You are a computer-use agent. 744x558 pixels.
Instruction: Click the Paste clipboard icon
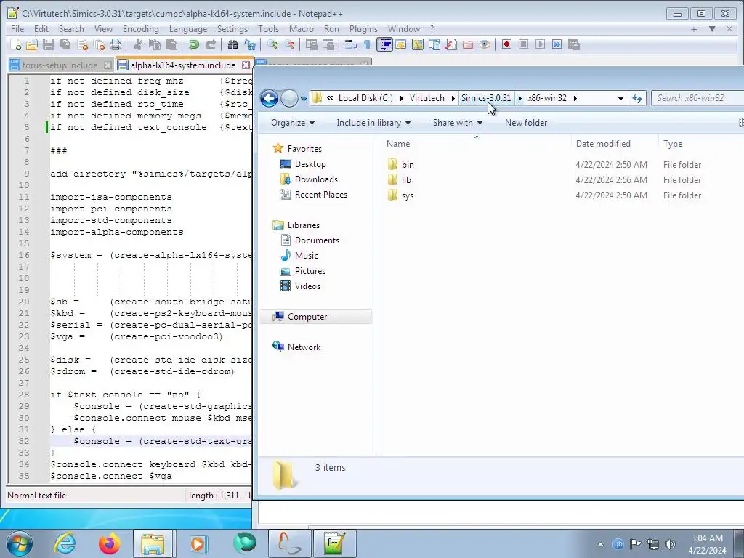pos(171,44)
